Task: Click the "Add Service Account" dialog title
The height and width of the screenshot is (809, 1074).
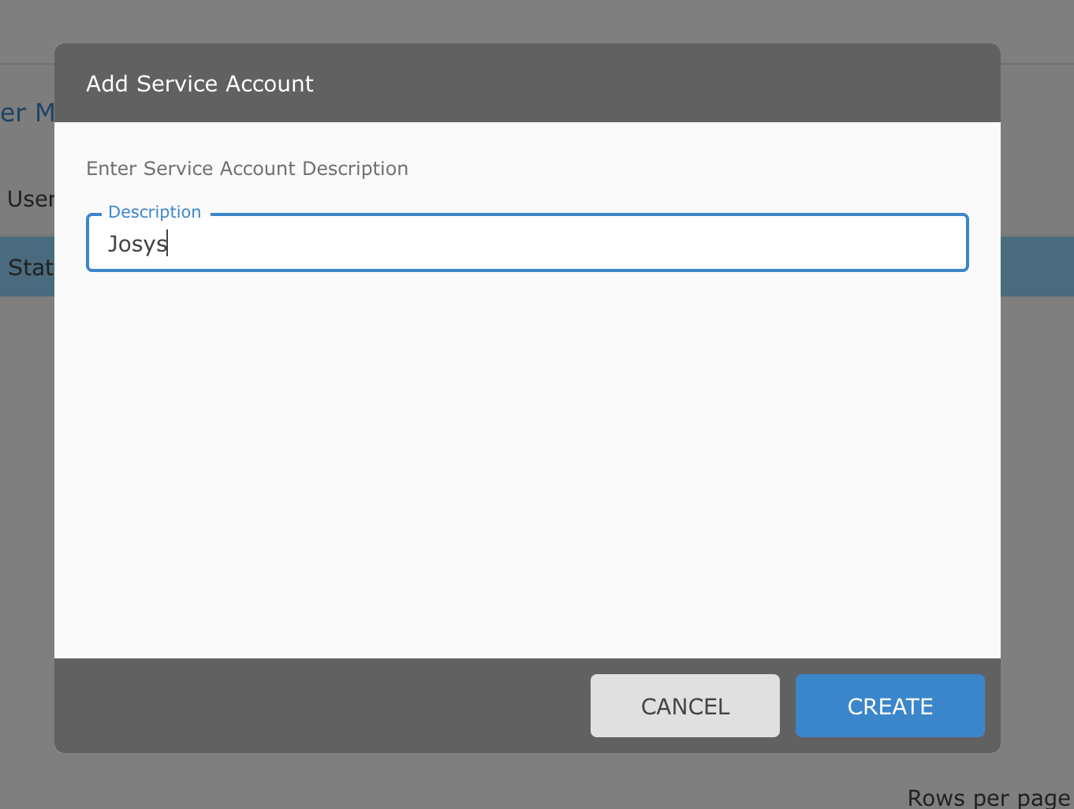Action: point(200,84)
